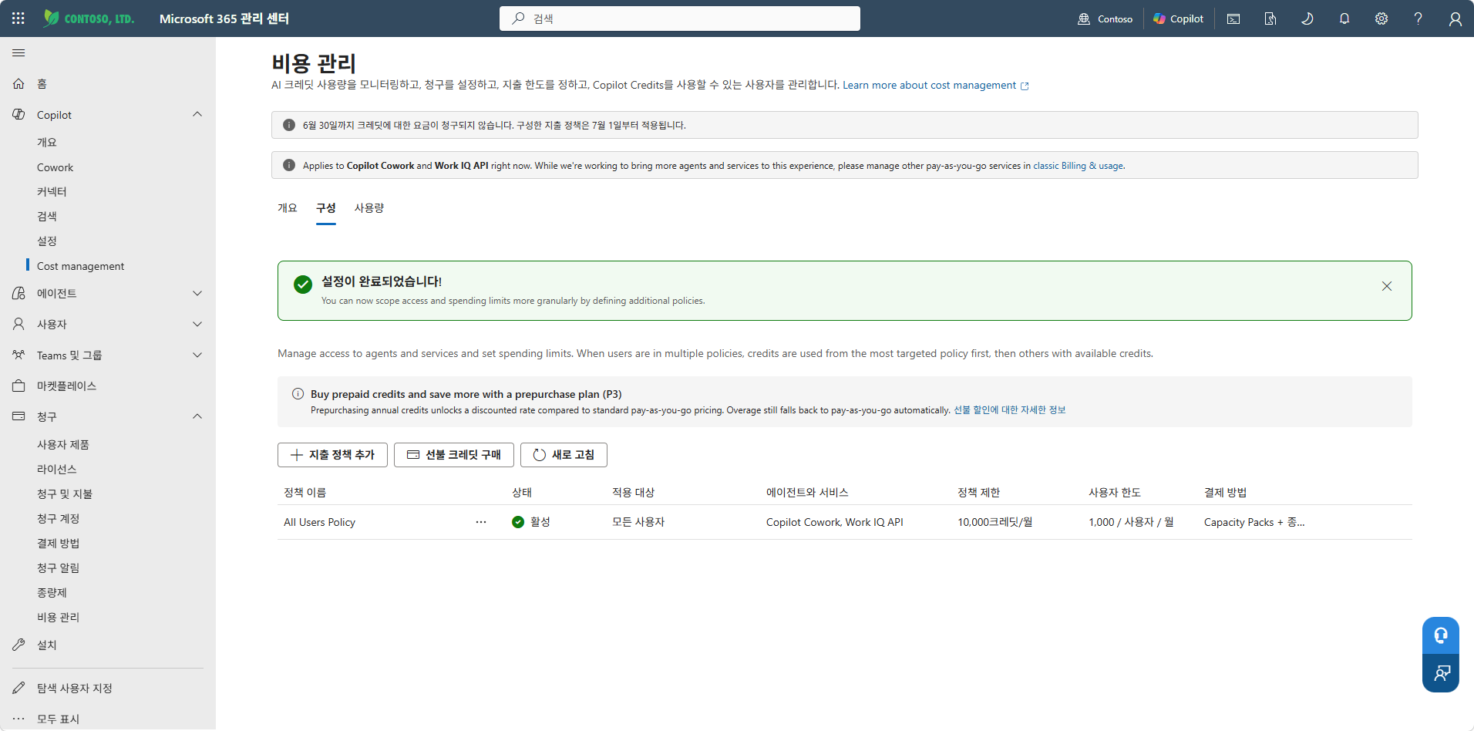Screen dimensions: 1474x731
Task: Open 선불 할인에 대한 자세한 정보 link
Action: click(1009, 410)
